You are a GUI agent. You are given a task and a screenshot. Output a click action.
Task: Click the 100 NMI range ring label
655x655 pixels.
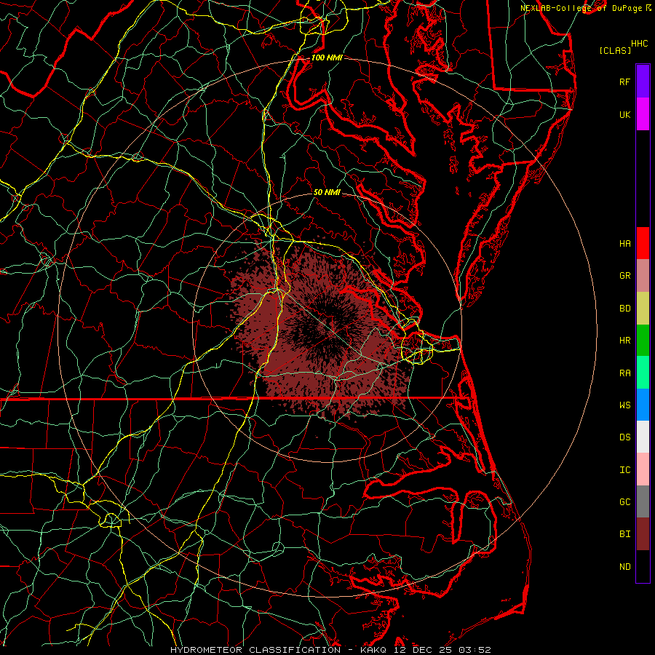pyautogui.click(x=327, y=57)
